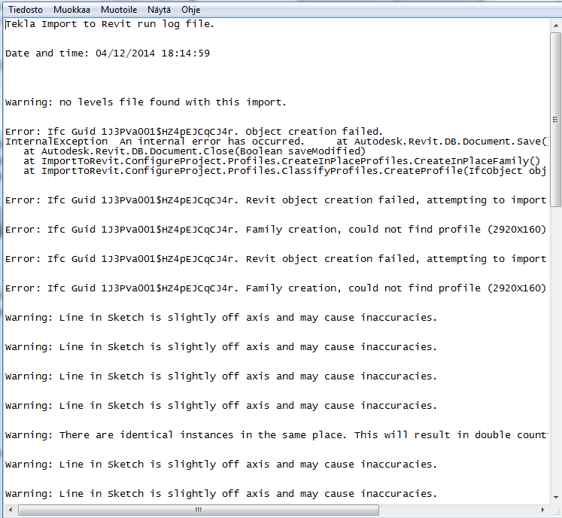The image size is (562, 518).
Task: Open the Ohje menu
Action: (190, 10)
